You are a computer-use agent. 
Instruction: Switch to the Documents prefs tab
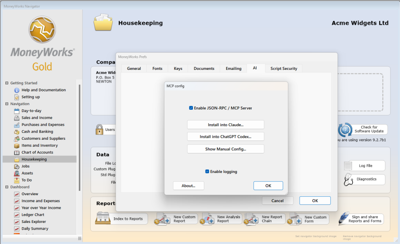pos(204,68)
